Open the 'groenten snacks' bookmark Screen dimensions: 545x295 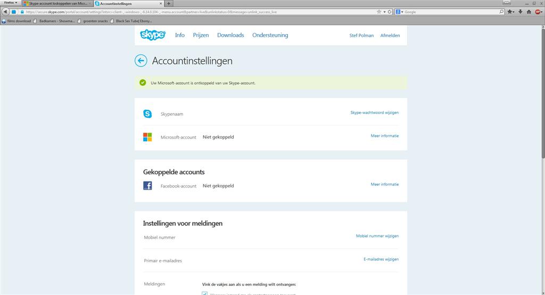[x=93, y=21]
